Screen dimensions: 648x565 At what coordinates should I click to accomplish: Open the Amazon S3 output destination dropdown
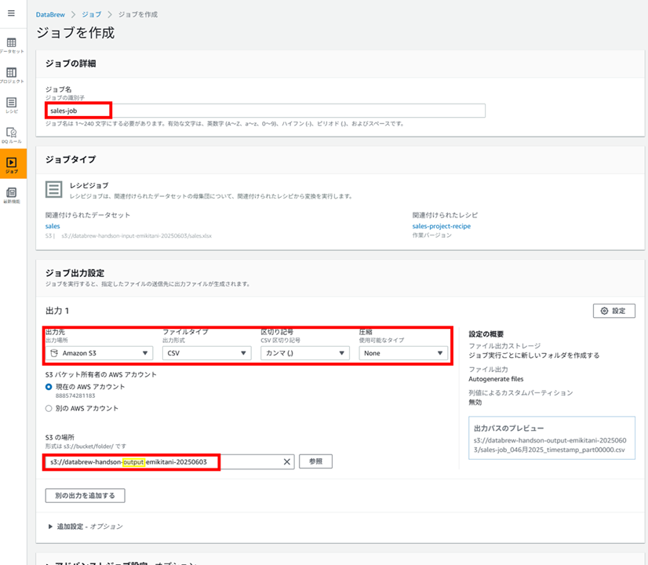(x=99, y=353)
